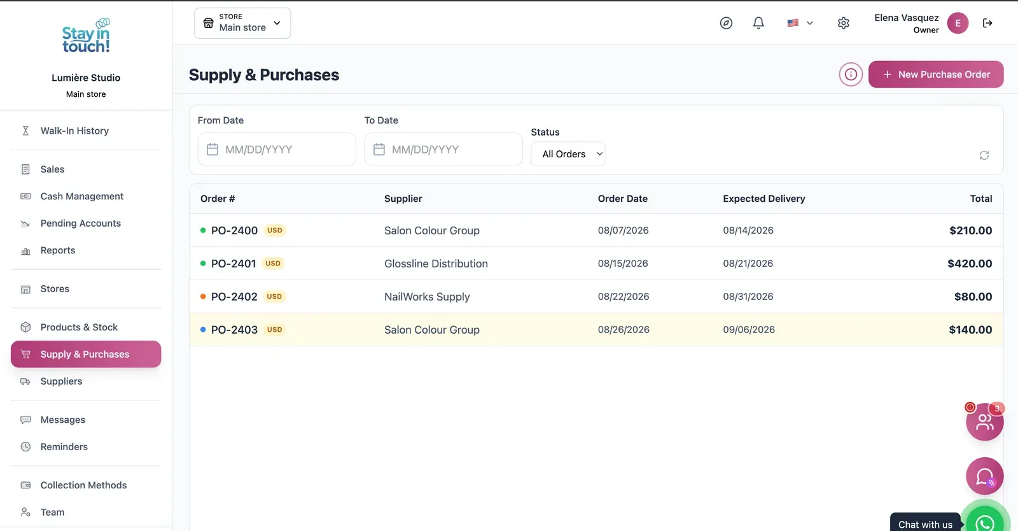This screenshot has width=1018, height=531.
Task: Click the info circle icon
Action: (x=851, y=74)
